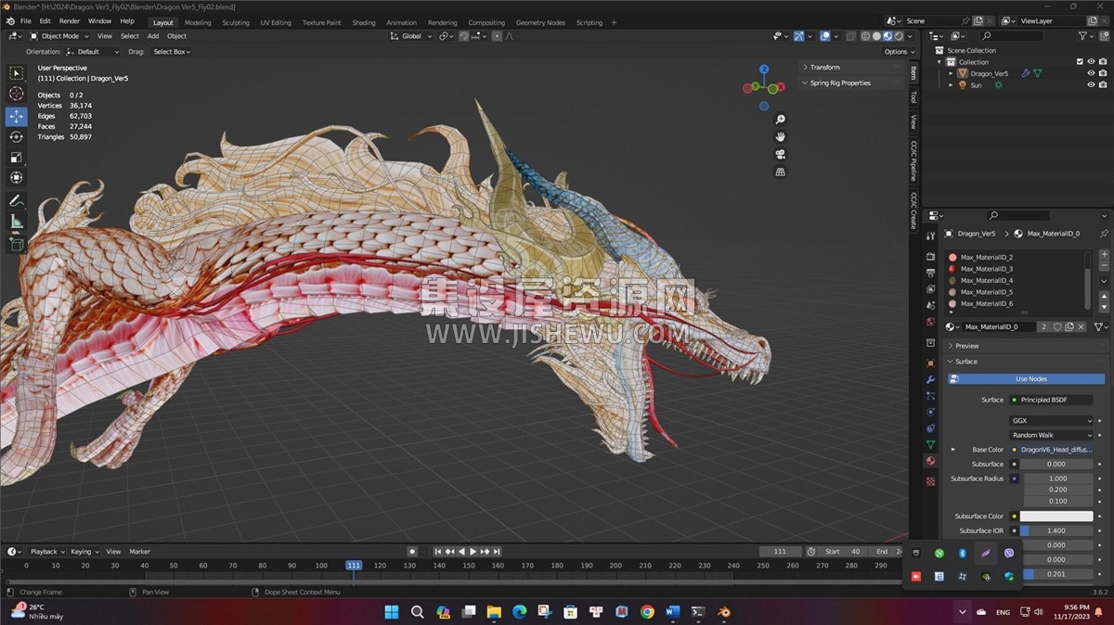The width and height of the screenshot is (1114, 625).
Task: Click the viewport zoom magnifier icon
Action: [781, 120]
